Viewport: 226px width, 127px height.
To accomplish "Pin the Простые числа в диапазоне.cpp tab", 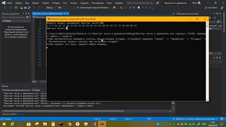I will 65,13.
